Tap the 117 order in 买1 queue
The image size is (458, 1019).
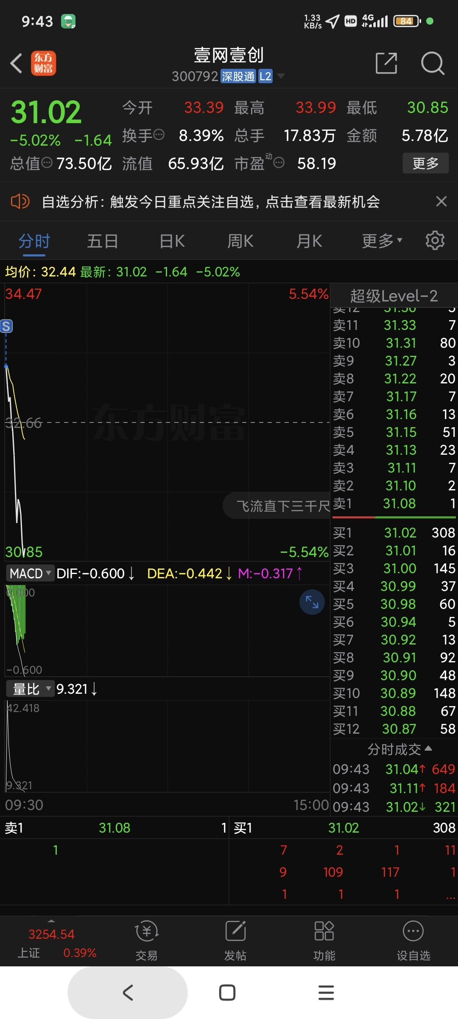[390, 872]
